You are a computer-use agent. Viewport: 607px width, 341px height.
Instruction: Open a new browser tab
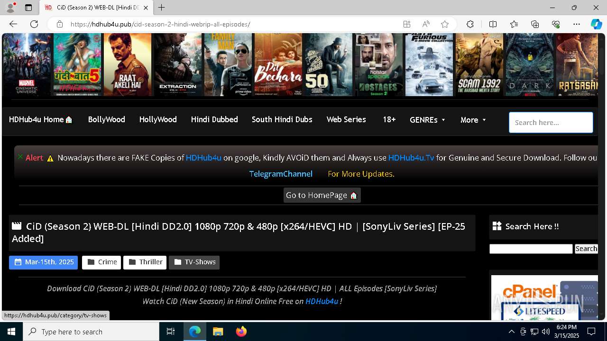[x=162, y=8]
